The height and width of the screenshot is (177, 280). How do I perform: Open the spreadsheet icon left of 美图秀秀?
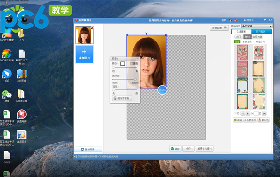[x=7, y=118]
